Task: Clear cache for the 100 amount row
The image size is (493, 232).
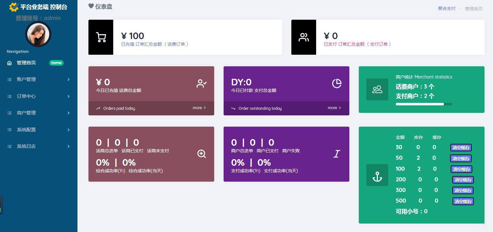Action: tap(461, 169)
